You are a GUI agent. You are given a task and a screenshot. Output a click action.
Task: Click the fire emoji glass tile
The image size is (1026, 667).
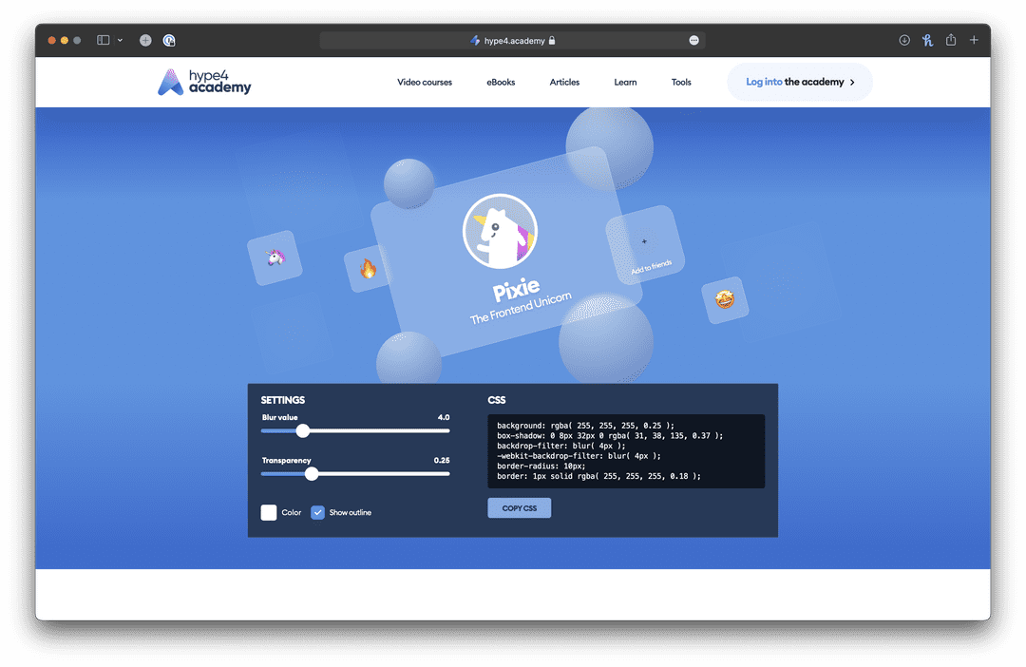(368, 269)
